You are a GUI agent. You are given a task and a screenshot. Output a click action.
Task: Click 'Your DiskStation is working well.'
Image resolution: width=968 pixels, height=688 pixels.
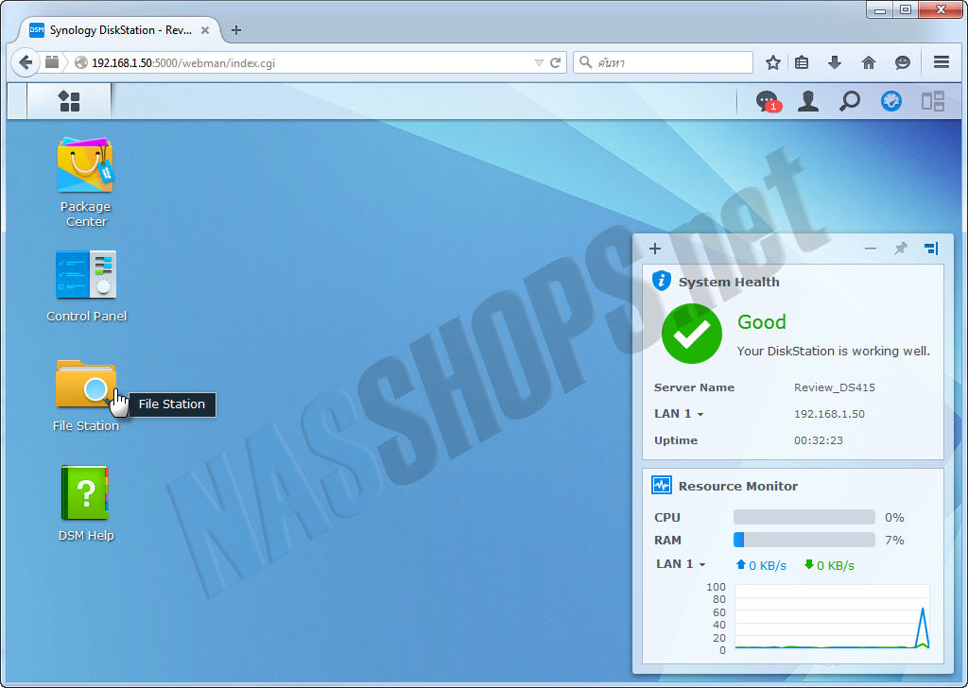coord(834,352)
